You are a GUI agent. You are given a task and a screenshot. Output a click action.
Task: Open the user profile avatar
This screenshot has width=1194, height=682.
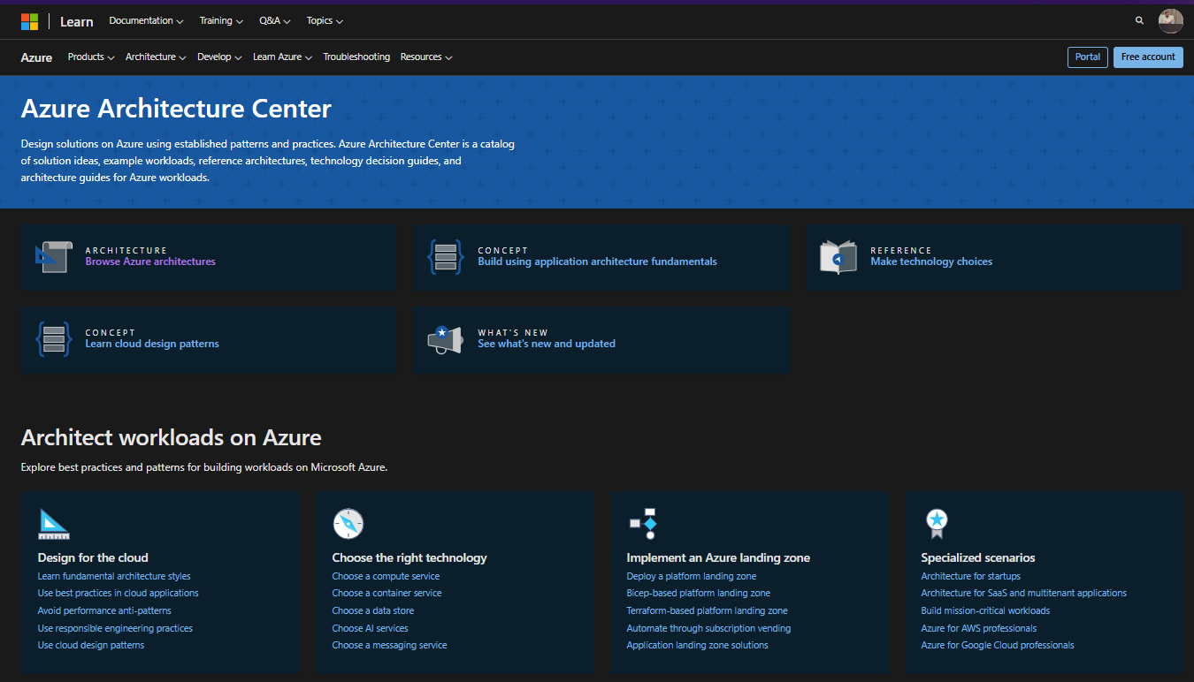[1170, 20]
